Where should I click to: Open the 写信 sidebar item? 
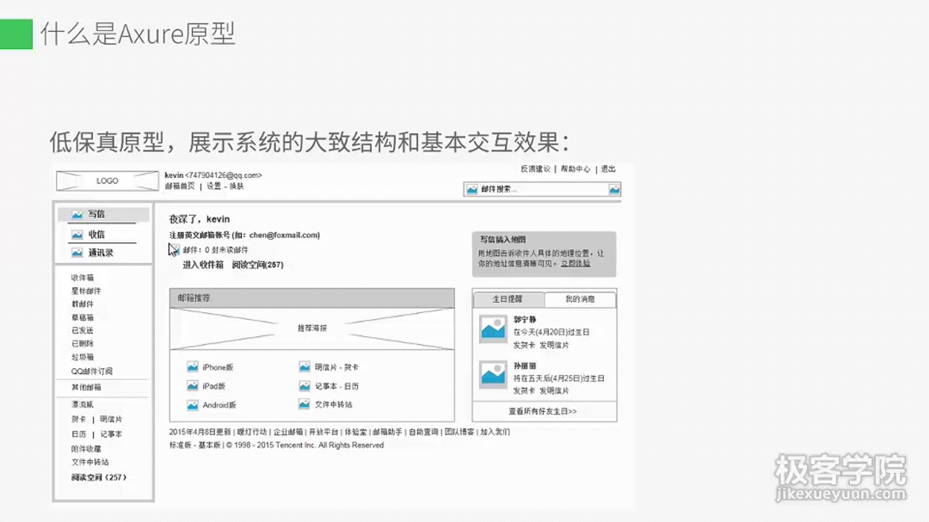(x=103, y=214)
